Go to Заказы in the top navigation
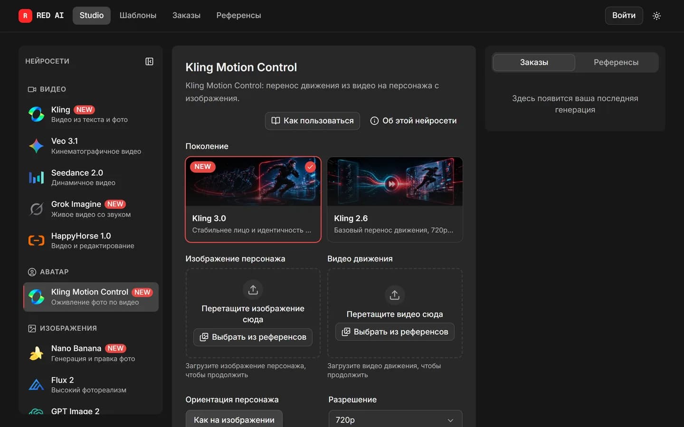This screenshot has height=427, width=684. 186,16
